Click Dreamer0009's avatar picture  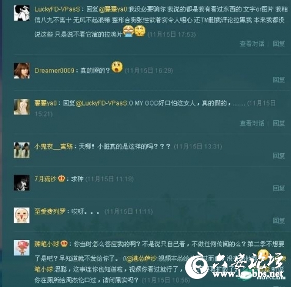21,71
